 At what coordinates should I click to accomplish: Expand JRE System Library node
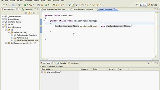(6, 43)
